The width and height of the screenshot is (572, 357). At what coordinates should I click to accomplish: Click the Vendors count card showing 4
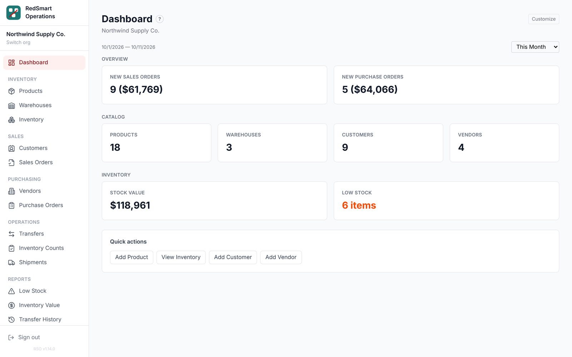click(504, 143)
